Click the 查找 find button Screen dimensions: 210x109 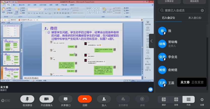click(126, 8)
